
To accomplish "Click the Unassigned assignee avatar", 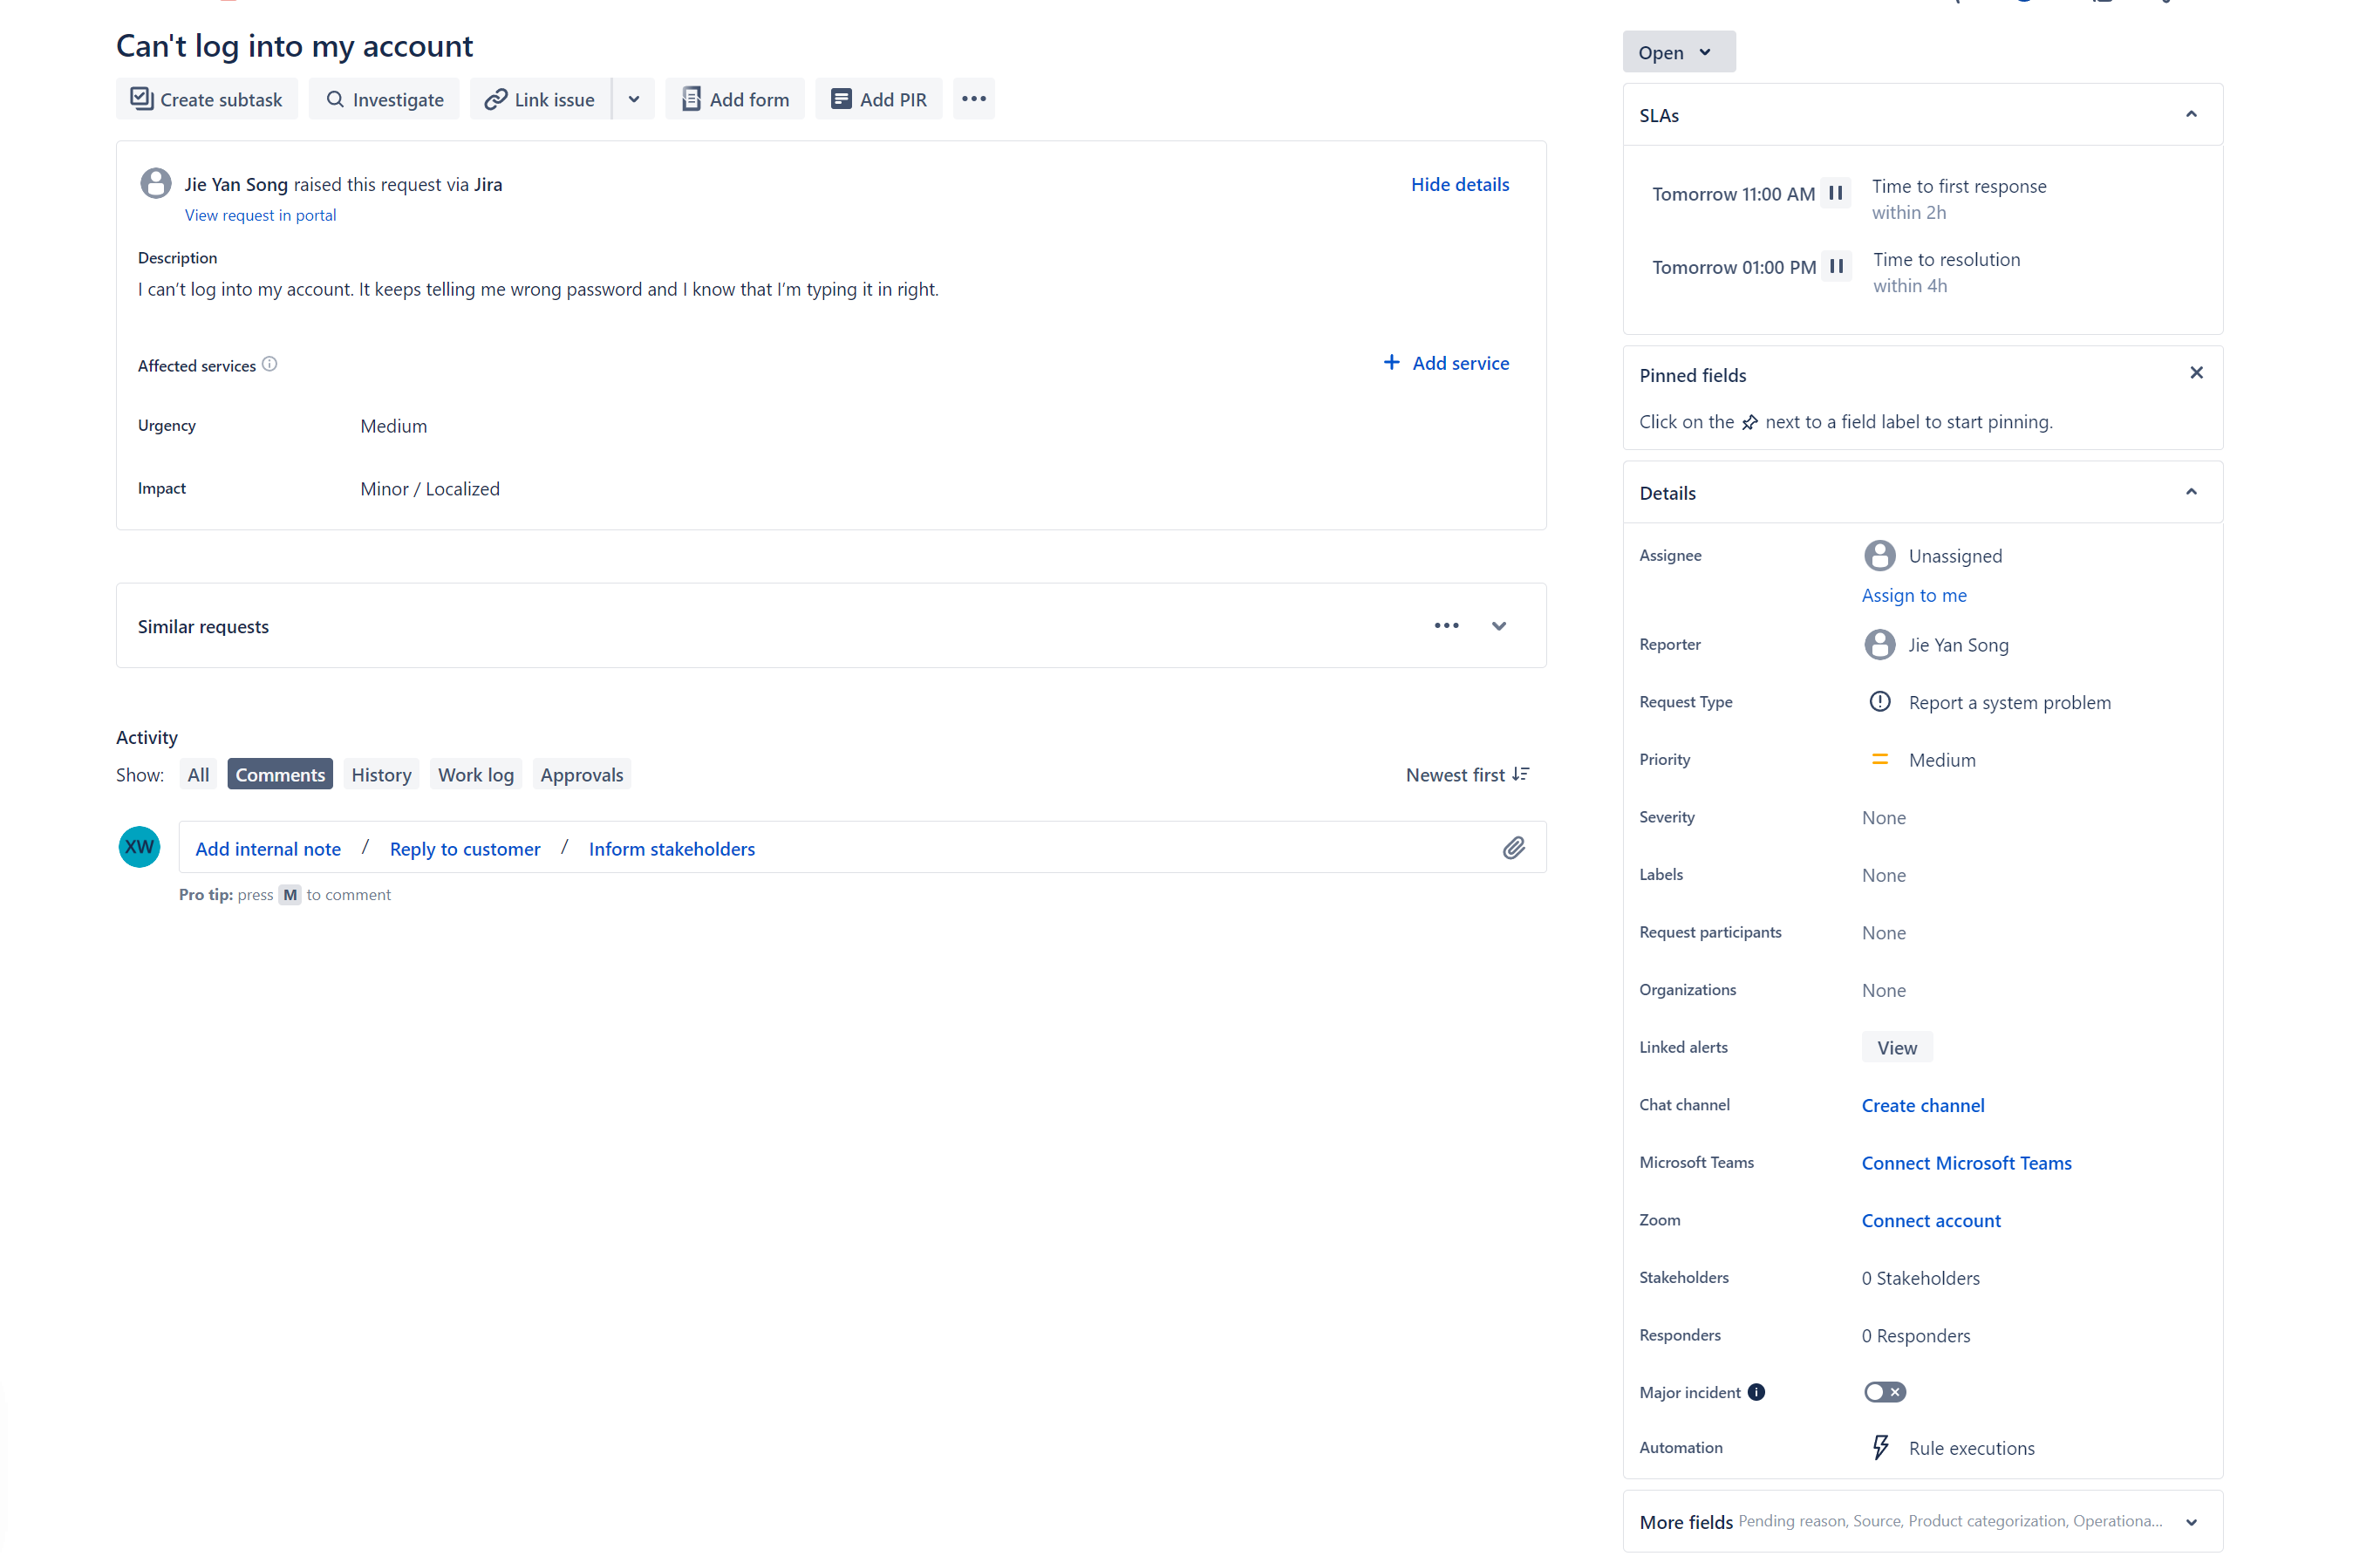I will point(1880,555).
